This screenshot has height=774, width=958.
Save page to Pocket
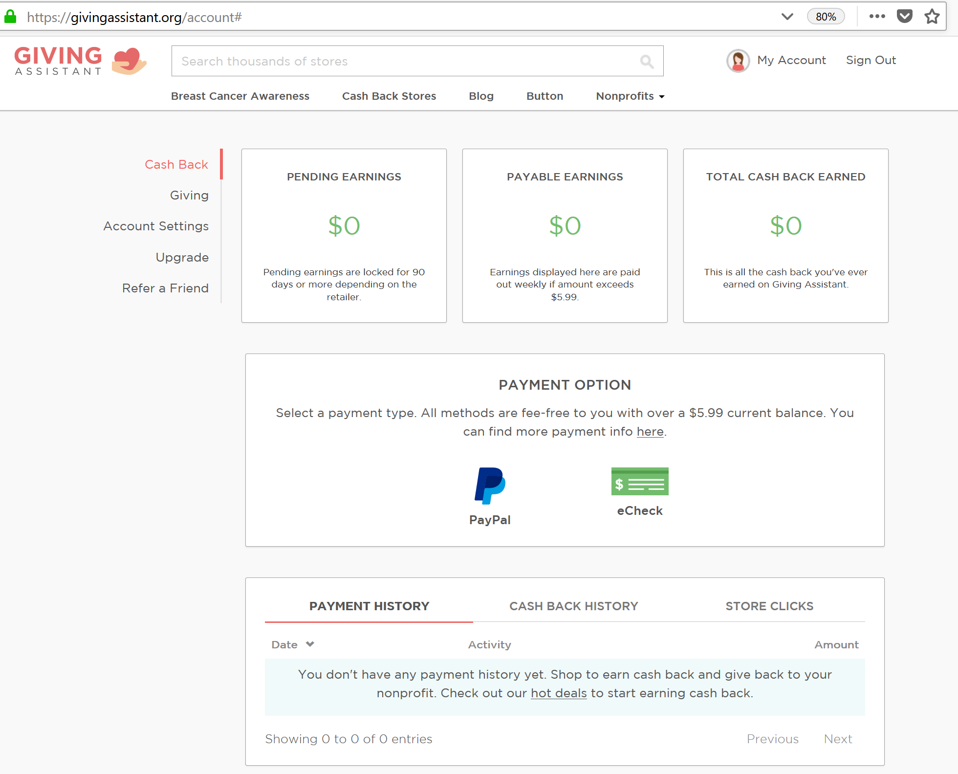pos(905,16)
